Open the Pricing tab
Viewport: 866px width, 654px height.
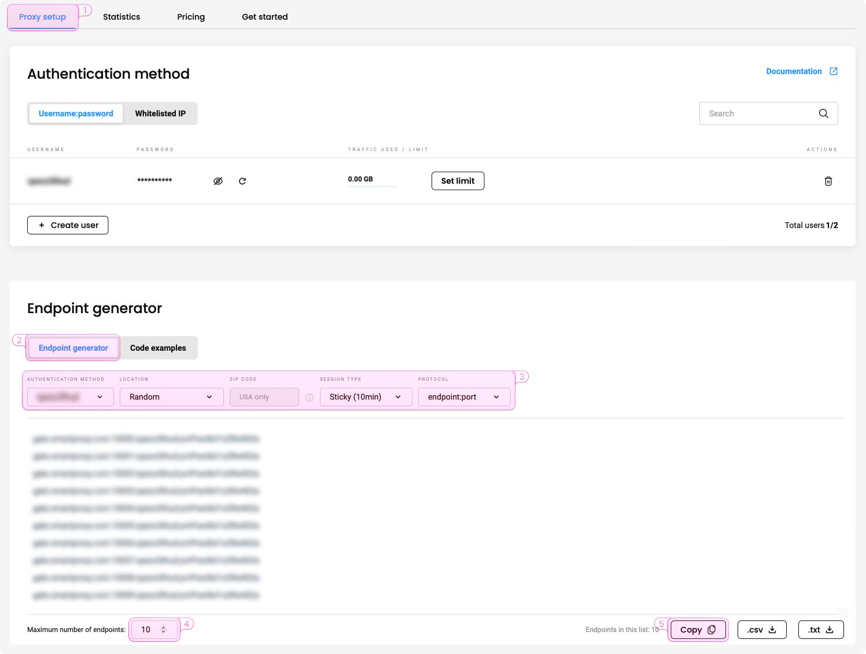click(191, 17)
